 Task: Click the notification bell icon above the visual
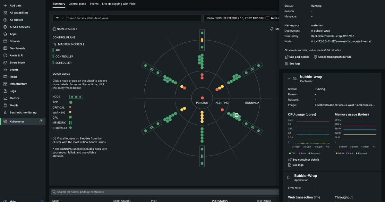point(271,29)
